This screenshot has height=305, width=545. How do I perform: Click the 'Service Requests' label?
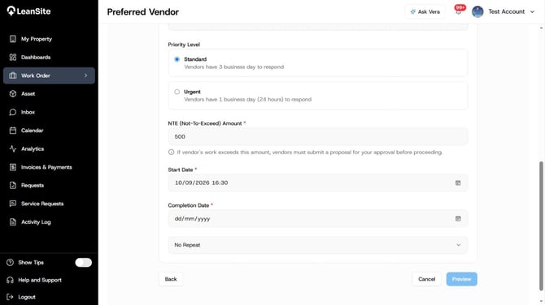[x=42, y=204]
